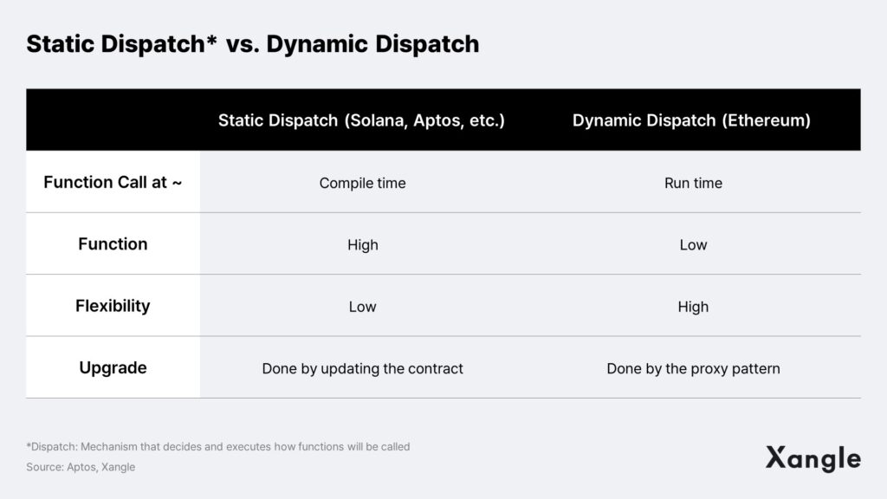Click the '*Dispatch: Mechanism' footnote text
This screenshot has height=499, width=887.
pyautogui.click(x=217, y=446)
